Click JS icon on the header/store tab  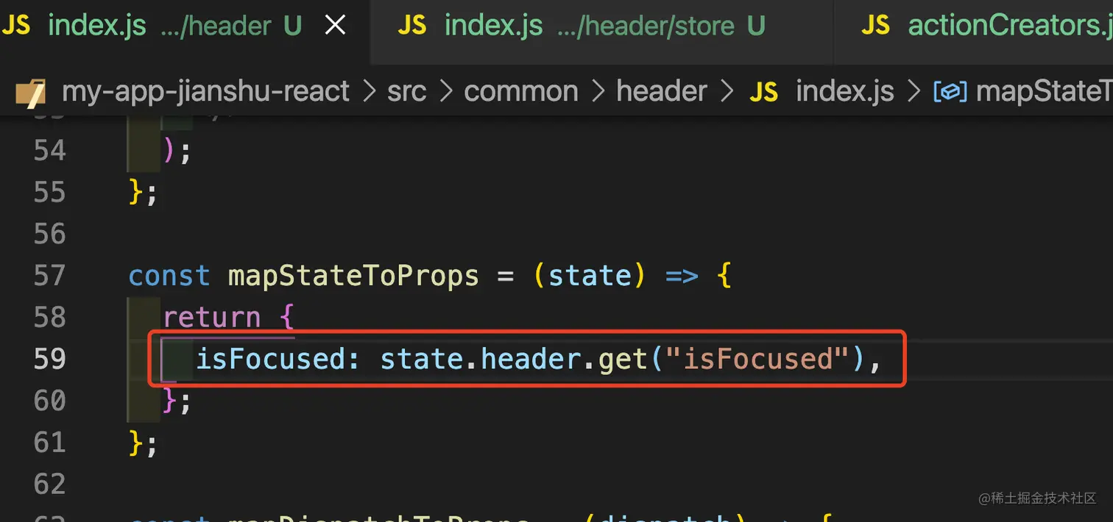[x=412, y=26]
